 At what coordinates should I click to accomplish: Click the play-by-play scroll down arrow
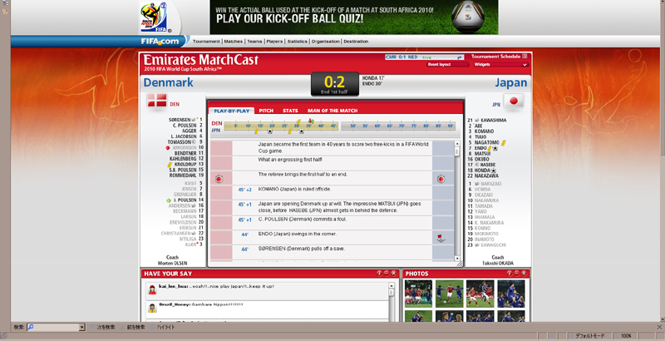(457, 259)
